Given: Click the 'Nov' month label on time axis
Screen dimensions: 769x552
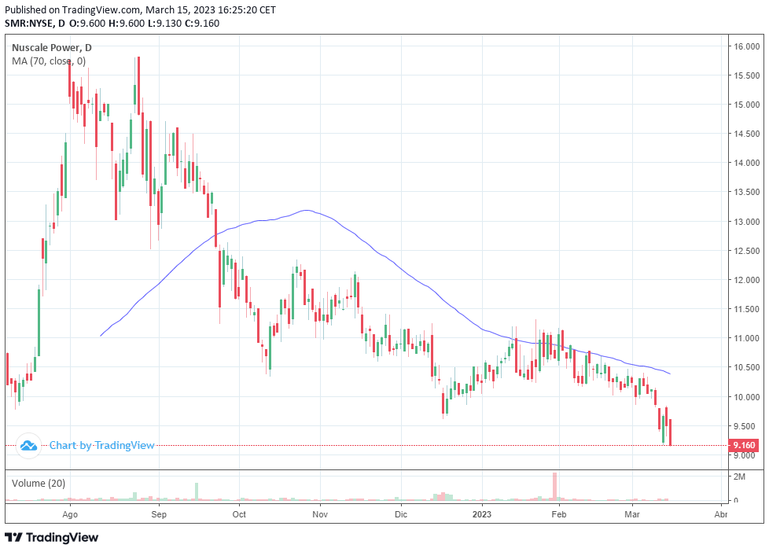Looking at the screenshot, I should click(x=320, y=514).
